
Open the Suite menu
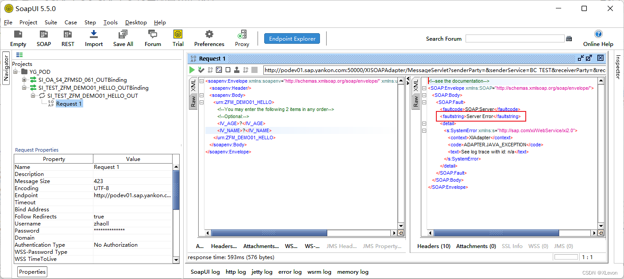tap(51, 23)
